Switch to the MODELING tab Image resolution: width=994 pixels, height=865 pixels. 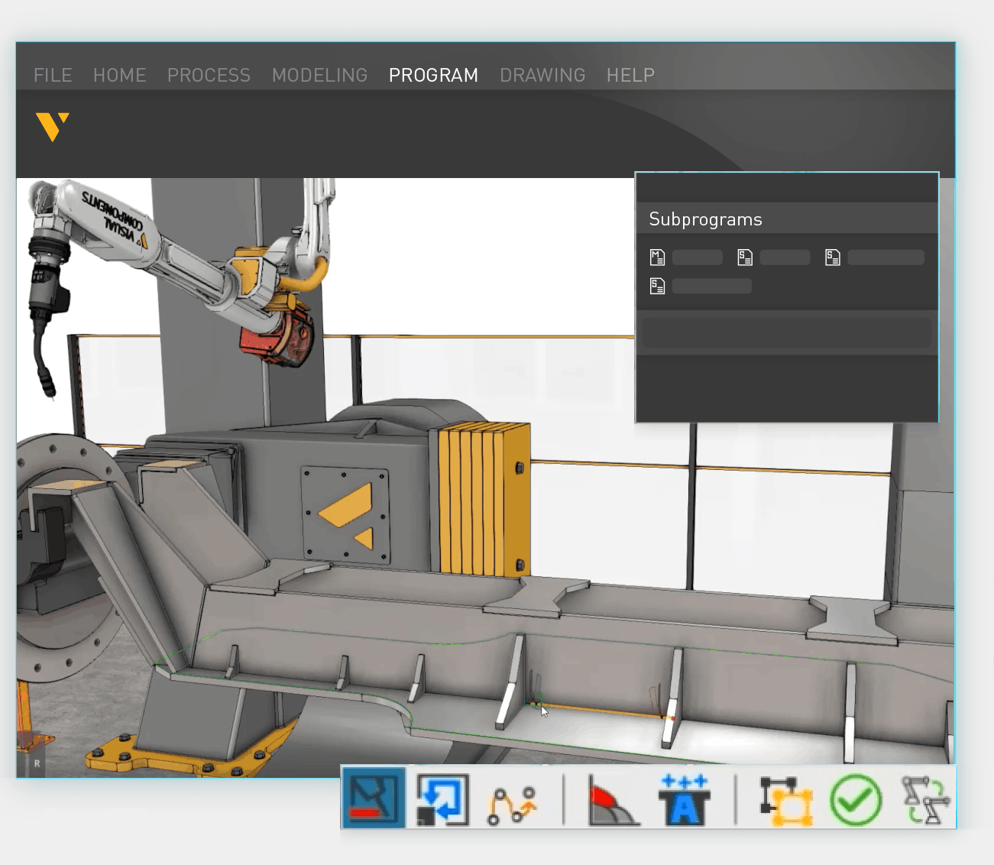pos(319,75)
